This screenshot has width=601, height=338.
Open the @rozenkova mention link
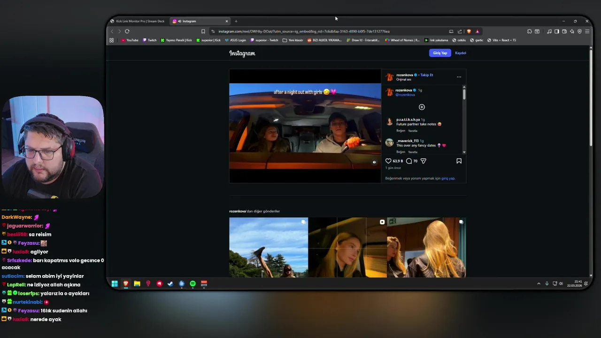tap(405, 95)
